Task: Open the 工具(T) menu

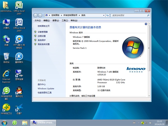Action: [65, 20]
